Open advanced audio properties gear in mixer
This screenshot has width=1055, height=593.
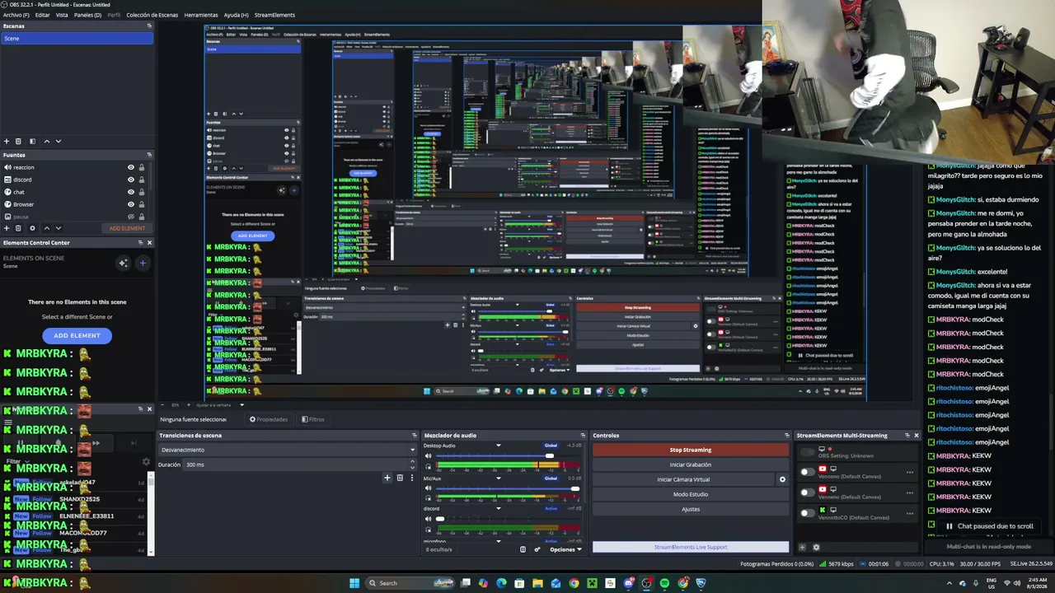point(537,549)
